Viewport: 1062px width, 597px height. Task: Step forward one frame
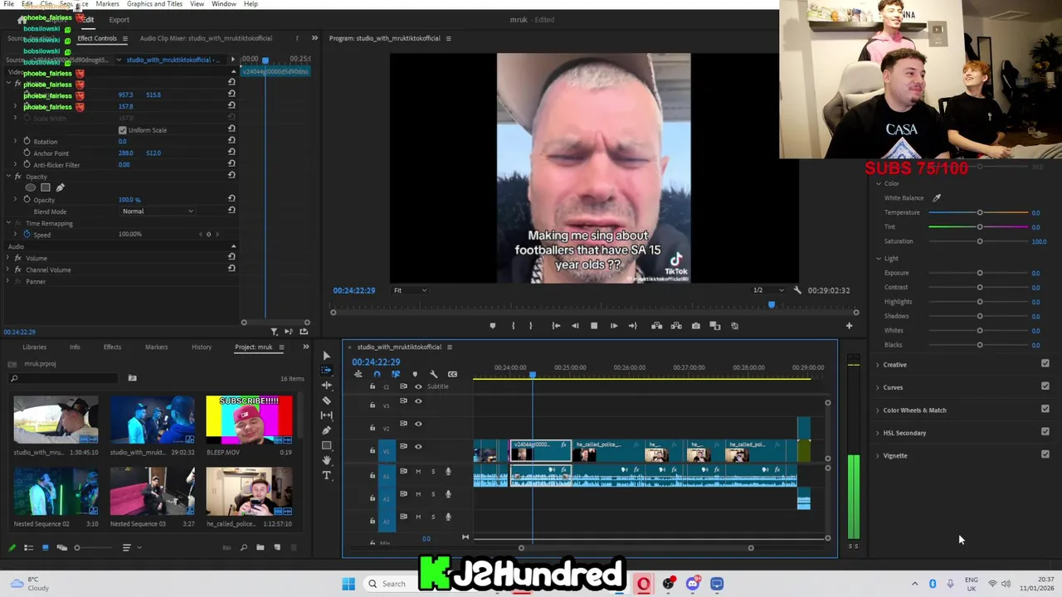(x=613, y=326)
